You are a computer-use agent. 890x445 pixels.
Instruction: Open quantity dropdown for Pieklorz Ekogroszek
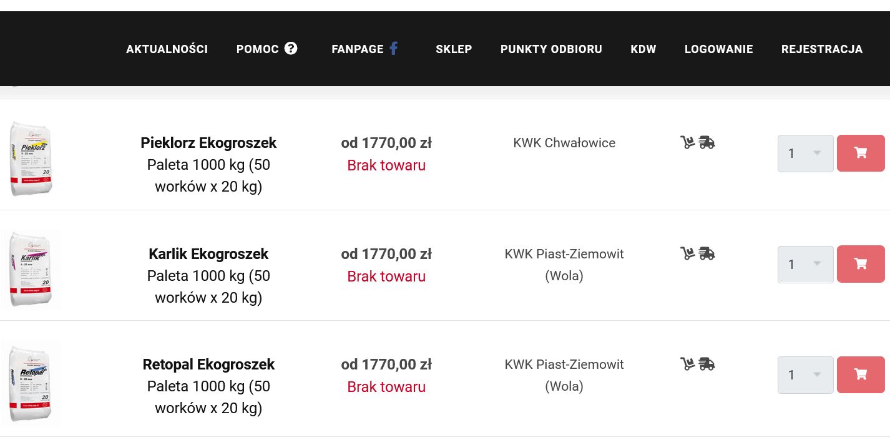coord(805,154)
